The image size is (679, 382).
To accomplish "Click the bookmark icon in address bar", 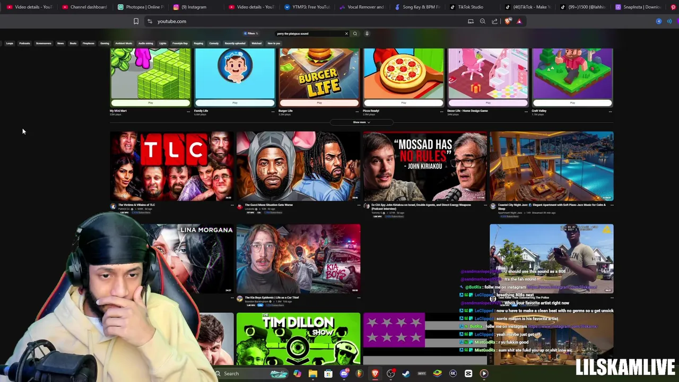I will tap(136, 21).
